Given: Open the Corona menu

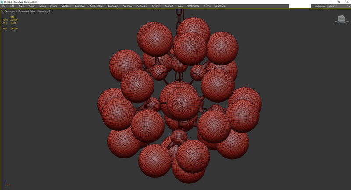Looking at the screenshot, I should 207,7.
